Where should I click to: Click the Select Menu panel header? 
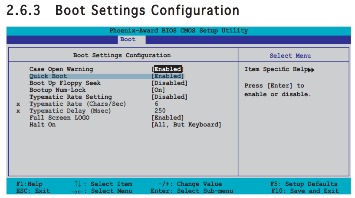[x=290, y=55]
